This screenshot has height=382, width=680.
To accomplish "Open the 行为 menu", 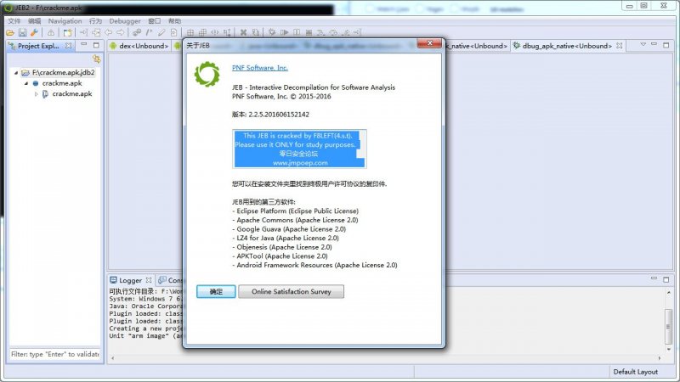I will point(95,20).
